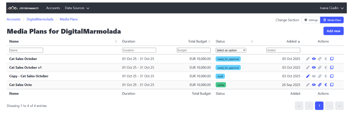The image size is (353, 117).
Task: Click the Cat Sales October name cell
Action: point(23,59)
